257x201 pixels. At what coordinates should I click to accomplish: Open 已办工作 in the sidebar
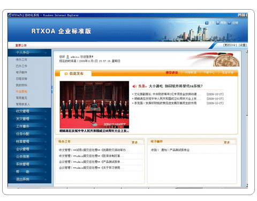[21, 66]
